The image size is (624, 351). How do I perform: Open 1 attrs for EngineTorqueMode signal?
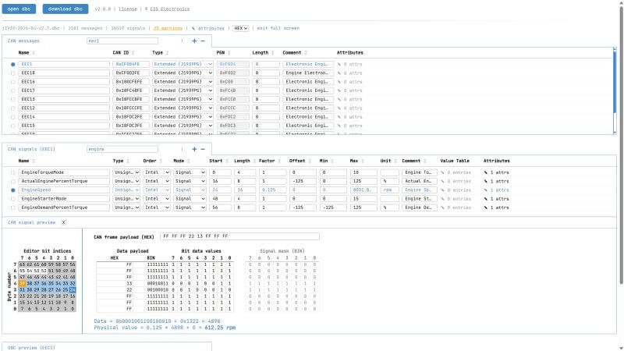pyautogui.click(x=496, y=172)
